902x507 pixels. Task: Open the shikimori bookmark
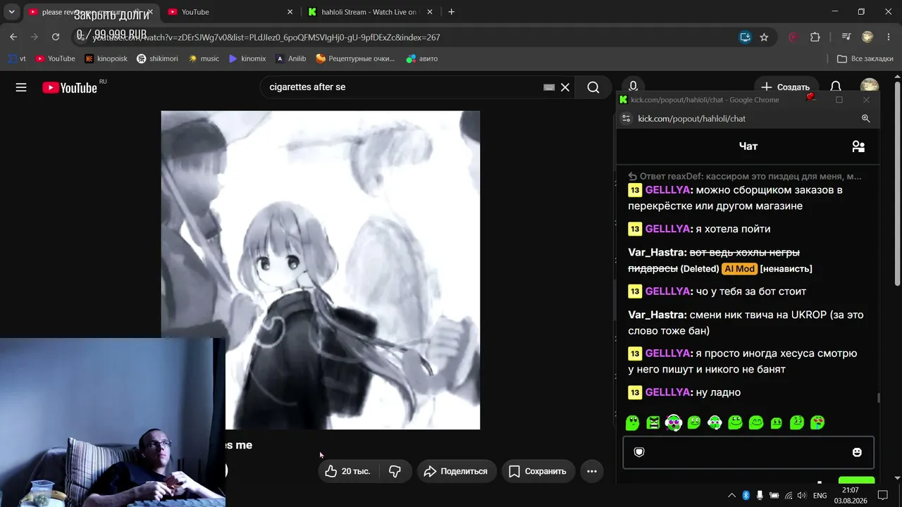click(157, 58)
